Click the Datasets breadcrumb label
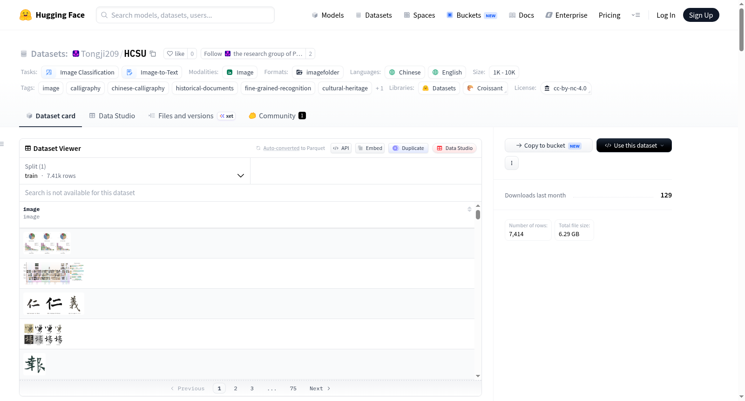 pyautogui.click(x=49, y=54)
